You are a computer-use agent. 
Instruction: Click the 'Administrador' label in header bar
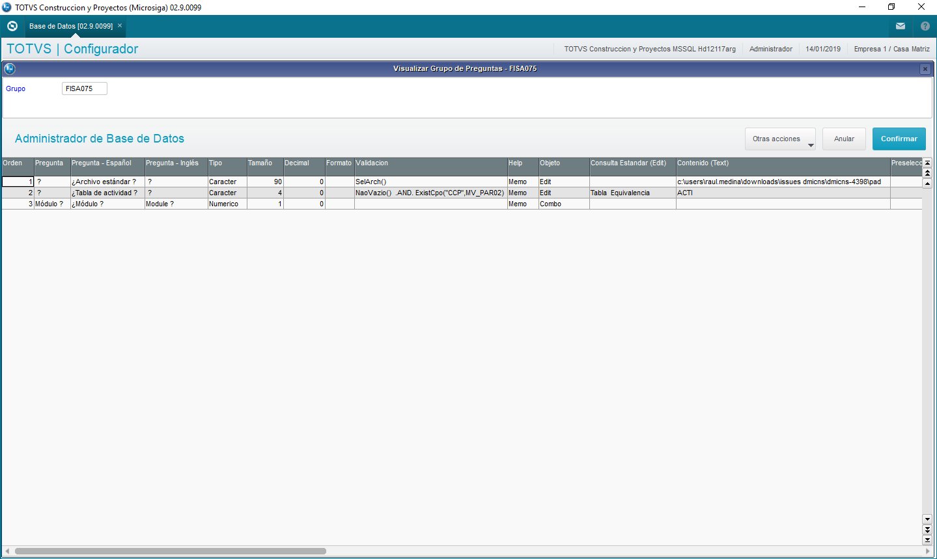click(x=771, y=49)
